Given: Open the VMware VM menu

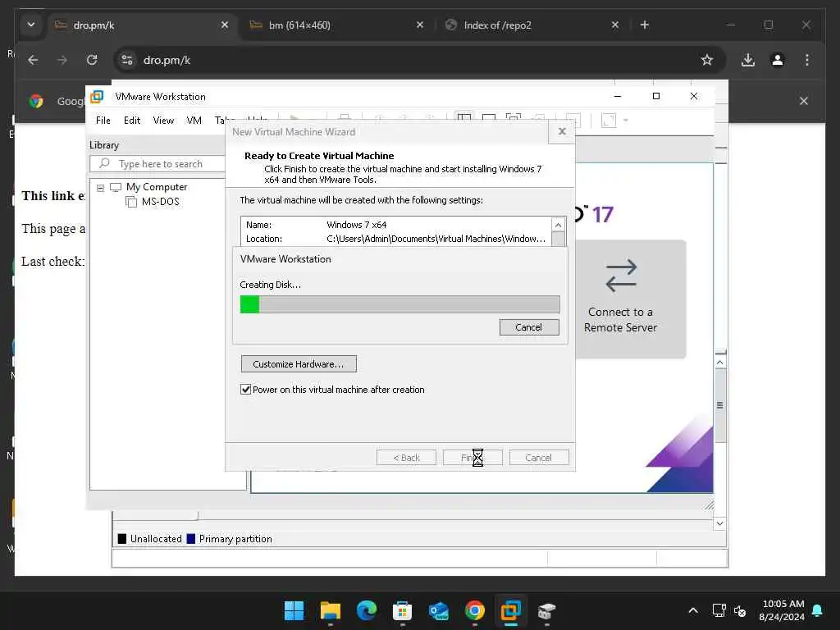Looking at the screenshot, I should coord(194,121).
